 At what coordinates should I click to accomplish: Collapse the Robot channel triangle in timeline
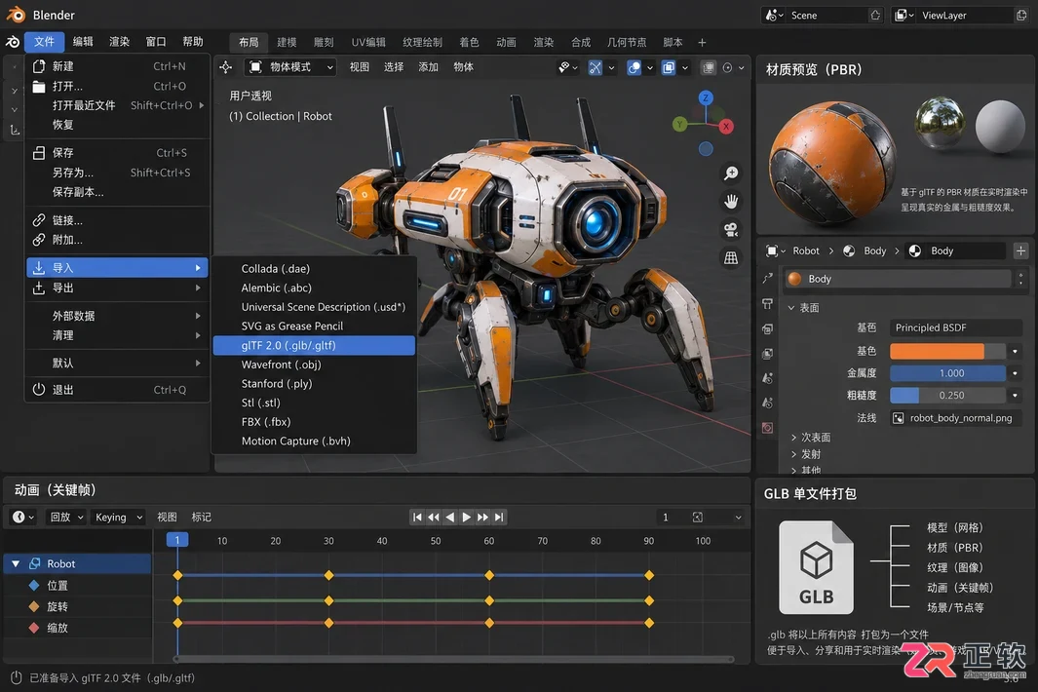click(x=16, y=564)
